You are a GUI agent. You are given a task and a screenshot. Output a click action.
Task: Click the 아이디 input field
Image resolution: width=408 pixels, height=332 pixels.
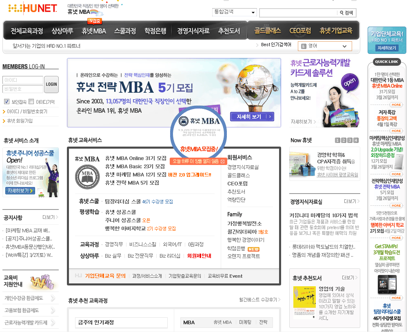[x=23, y=80]
